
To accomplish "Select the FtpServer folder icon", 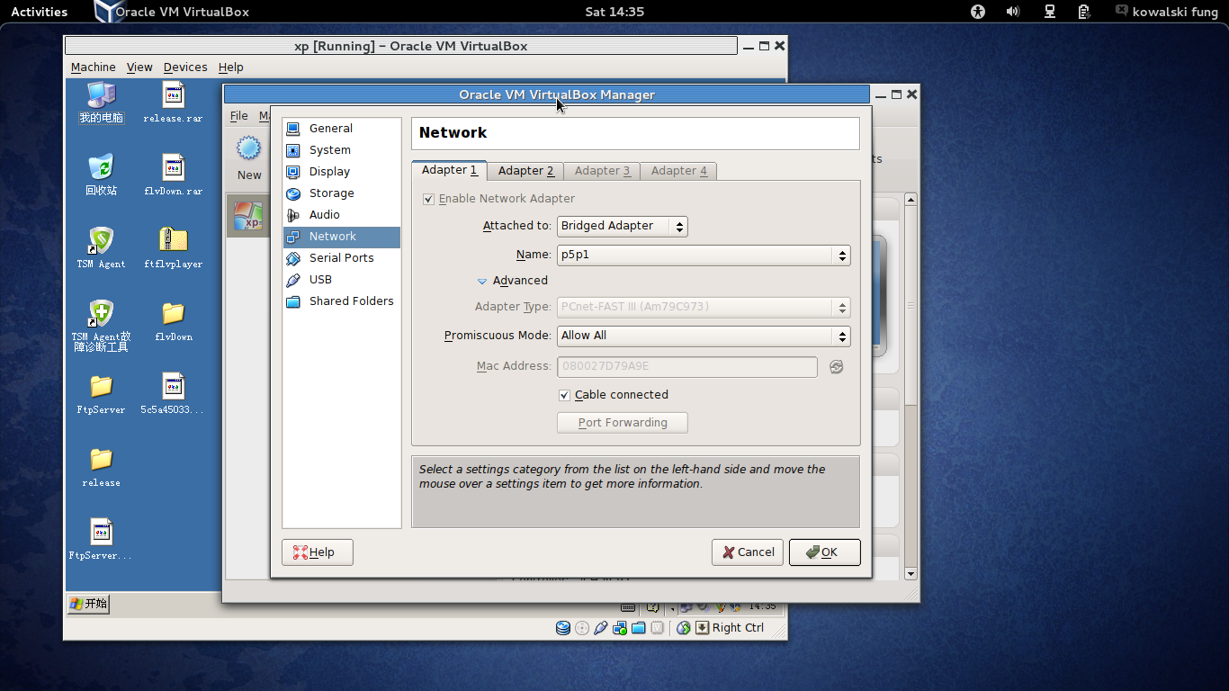I will [101, 393].
